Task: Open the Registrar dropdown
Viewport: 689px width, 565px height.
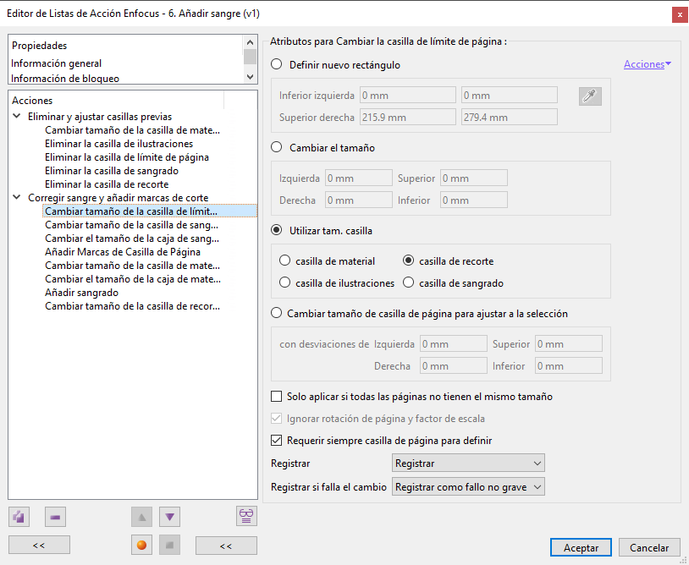Action: (x=468, y=464)
